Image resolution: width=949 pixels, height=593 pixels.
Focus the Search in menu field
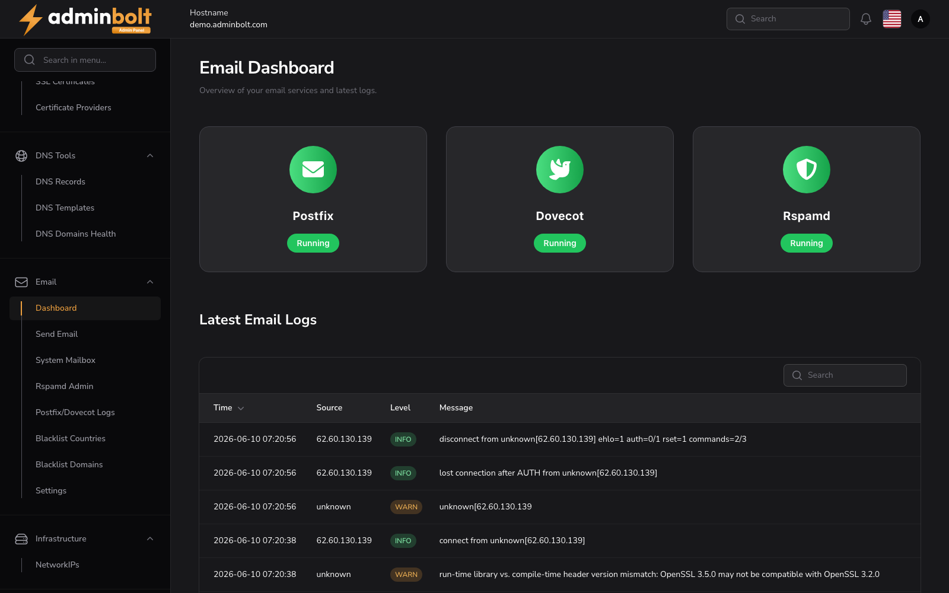pyautogui.click(x=85, y=60)
